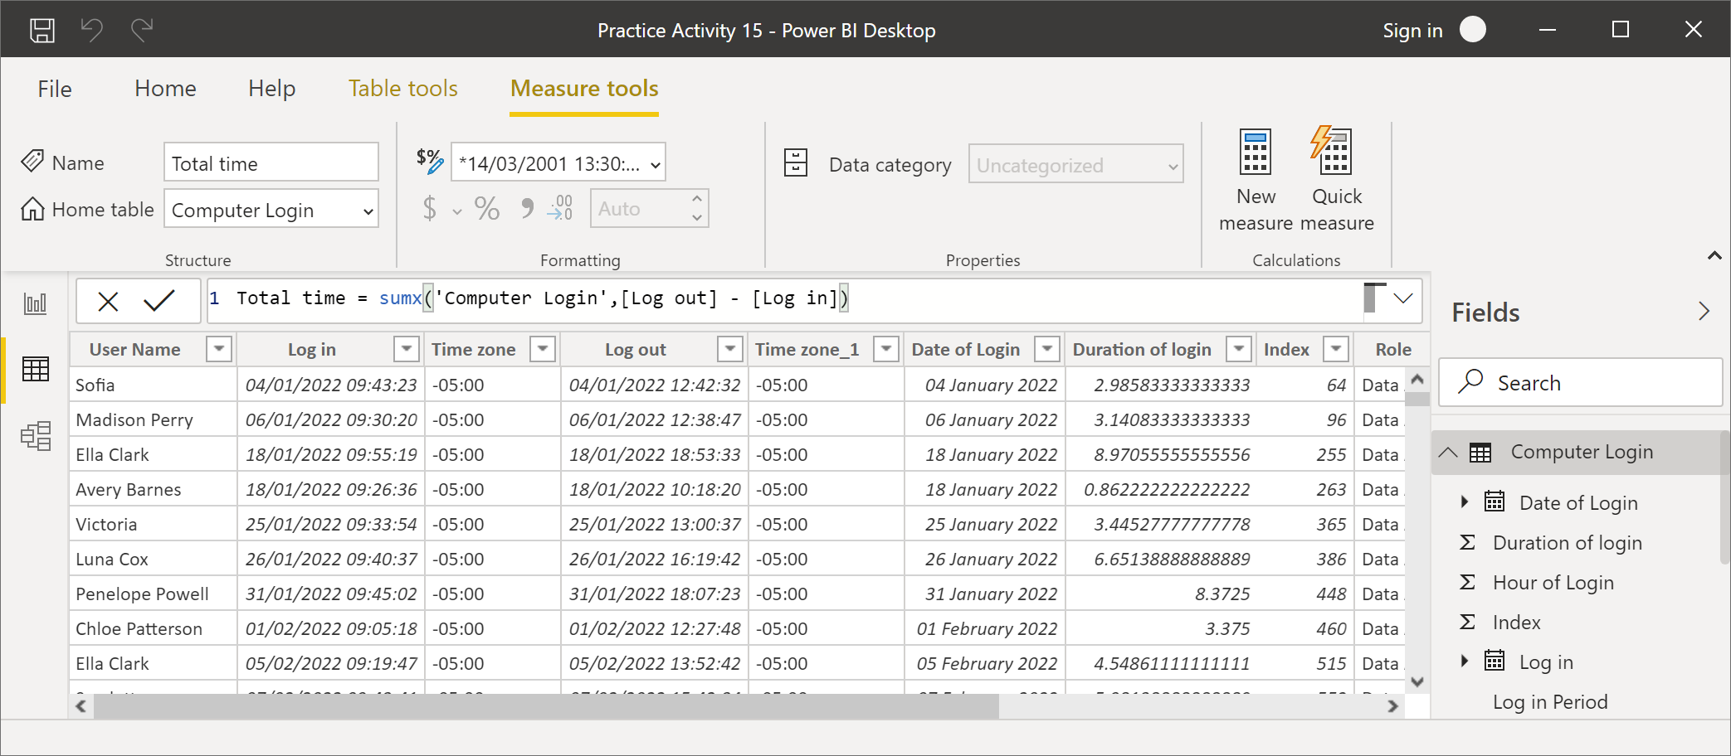Open the File menu
This screenshot has width=1731, height=756.
coord(55,88)
